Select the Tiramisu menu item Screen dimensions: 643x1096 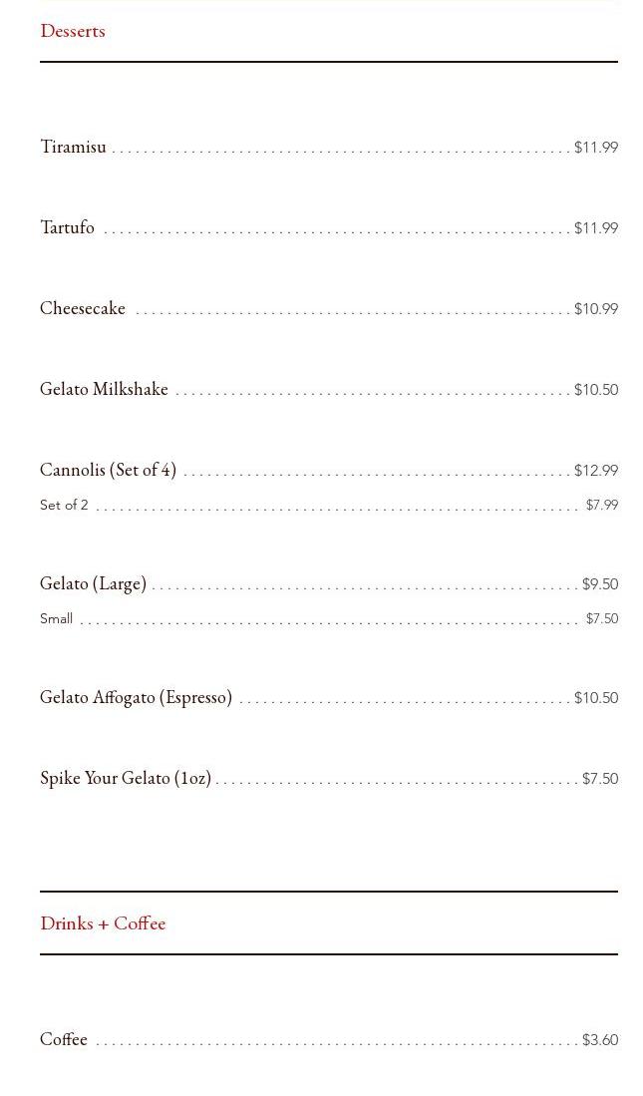coord(73,147)
